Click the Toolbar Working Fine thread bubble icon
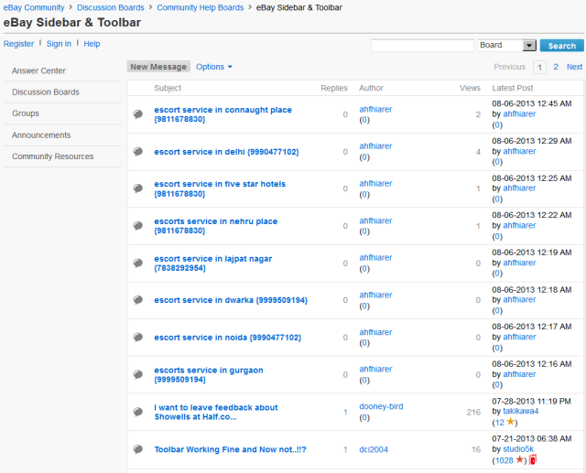The image size is (586, 473). [x=137, y=449]
